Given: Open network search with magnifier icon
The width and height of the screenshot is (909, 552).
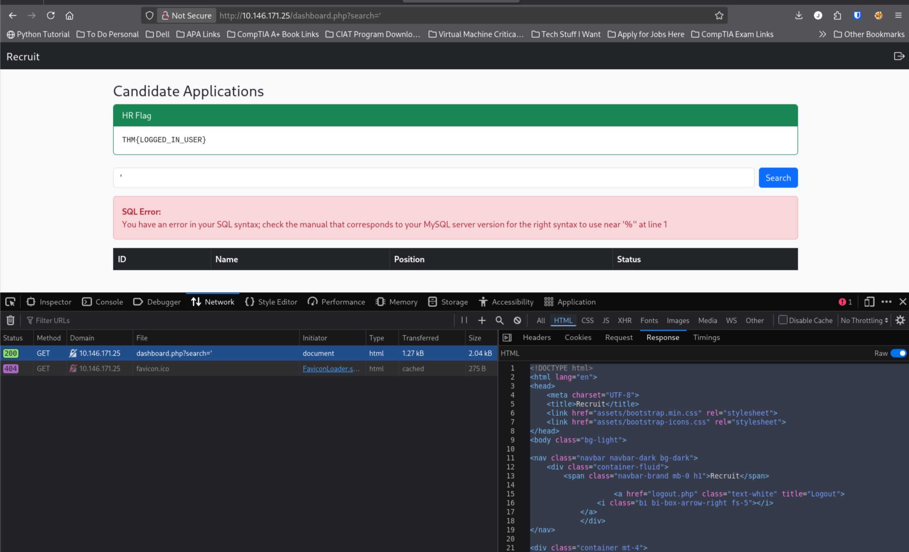Looking at the screenshot, I should 500,320.
